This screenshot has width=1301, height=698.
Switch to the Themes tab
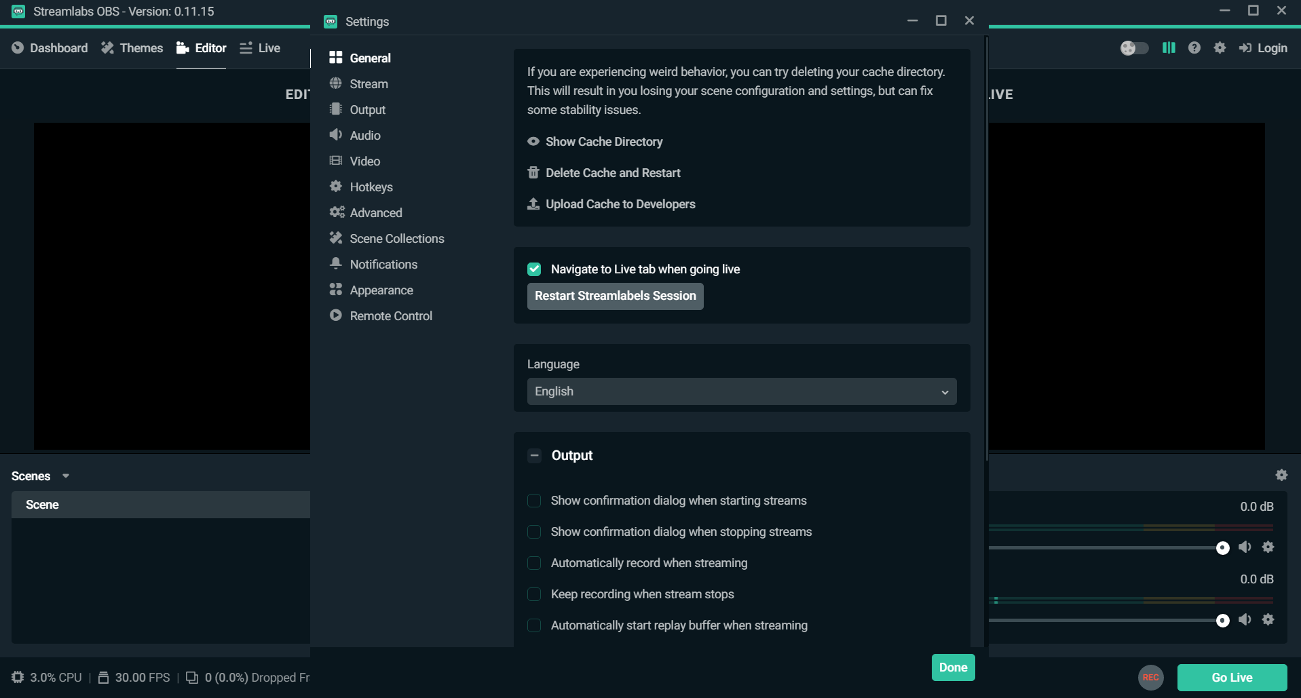coord(133,47)
